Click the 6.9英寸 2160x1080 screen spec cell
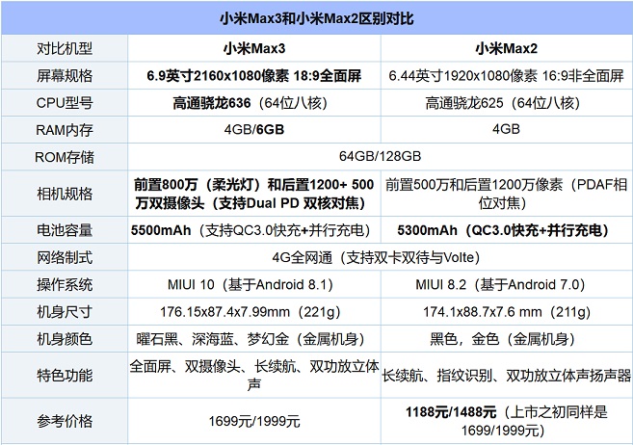 254,74
